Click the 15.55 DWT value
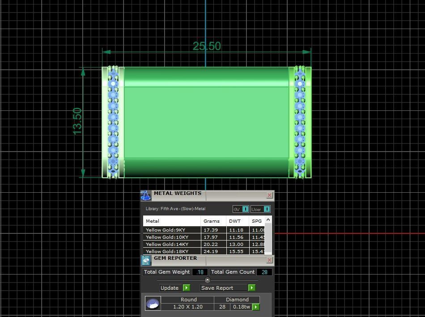This screenshot has width=425, height=317. (236, 251)
